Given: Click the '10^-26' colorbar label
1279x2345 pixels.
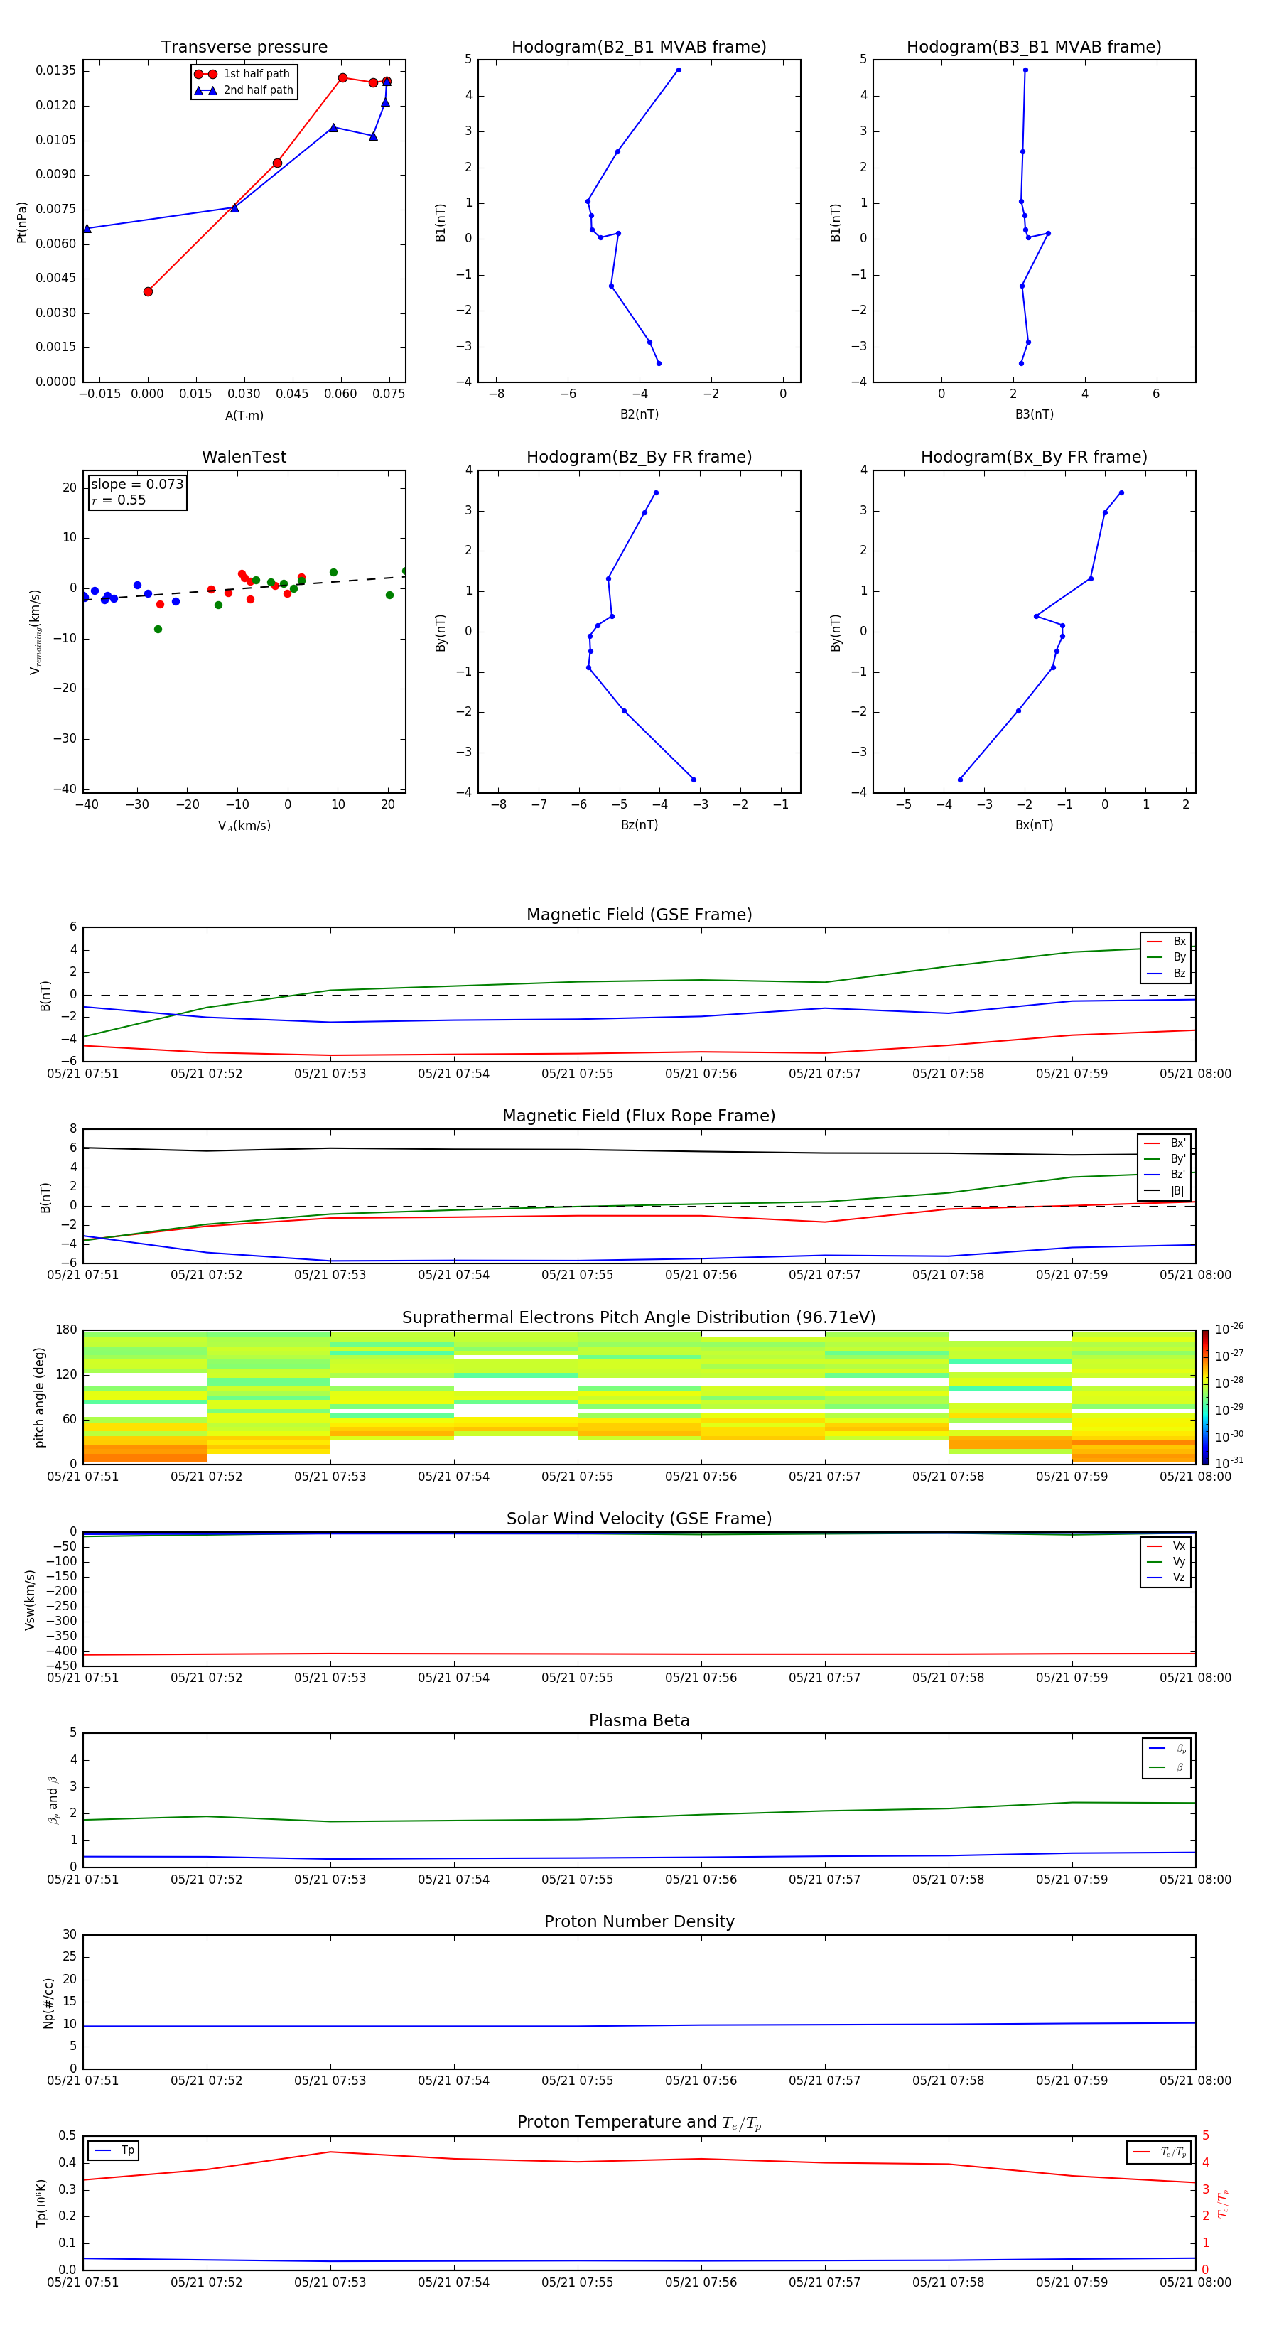Looking at the screenshot, I should [1229, 1329].
